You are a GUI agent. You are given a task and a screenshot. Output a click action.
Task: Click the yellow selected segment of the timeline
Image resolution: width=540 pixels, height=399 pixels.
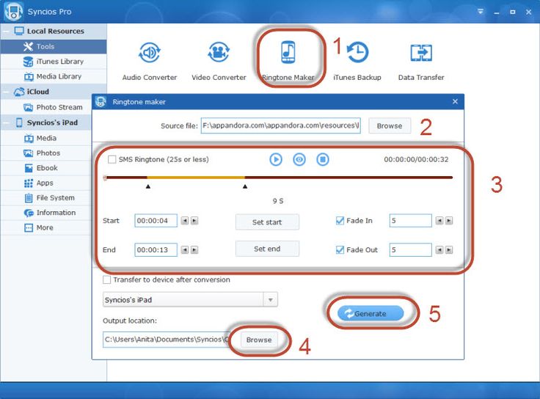[x=196, y=177]
